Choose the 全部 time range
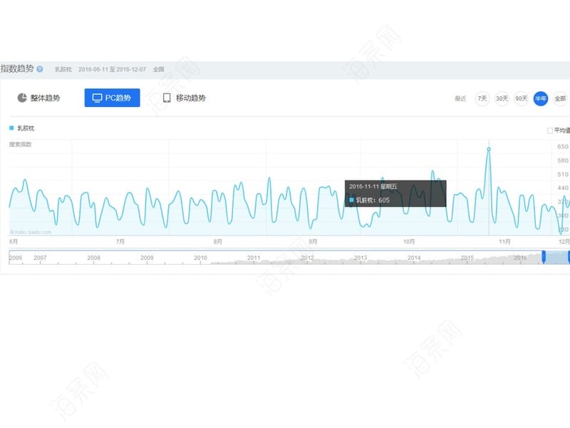570x428 pixels. (560, 98)
